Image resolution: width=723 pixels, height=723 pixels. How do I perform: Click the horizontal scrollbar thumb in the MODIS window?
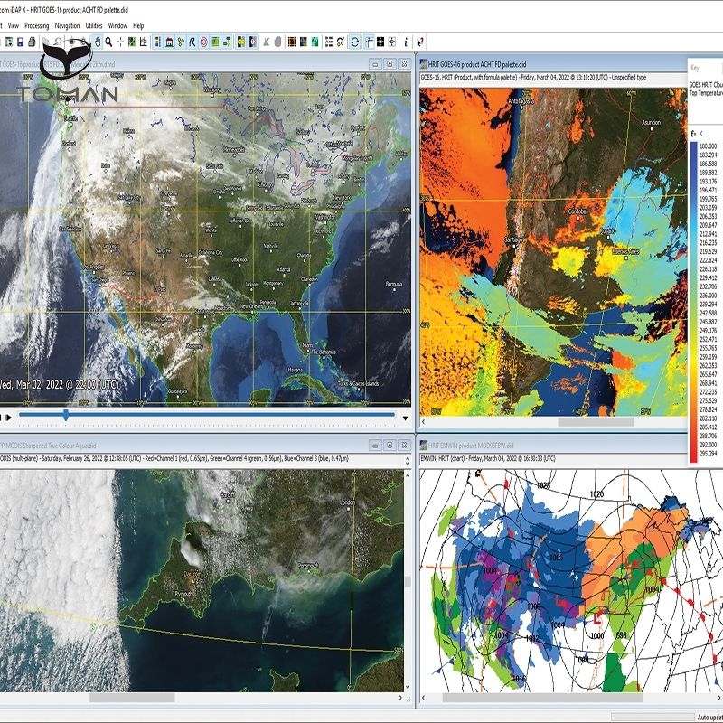(x=132, y=698)
